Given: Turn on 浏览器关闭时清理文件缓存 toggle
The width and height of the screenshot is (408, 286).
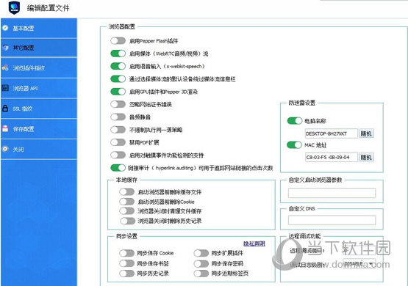Looking at the screenshot, I should coord(127,210).
